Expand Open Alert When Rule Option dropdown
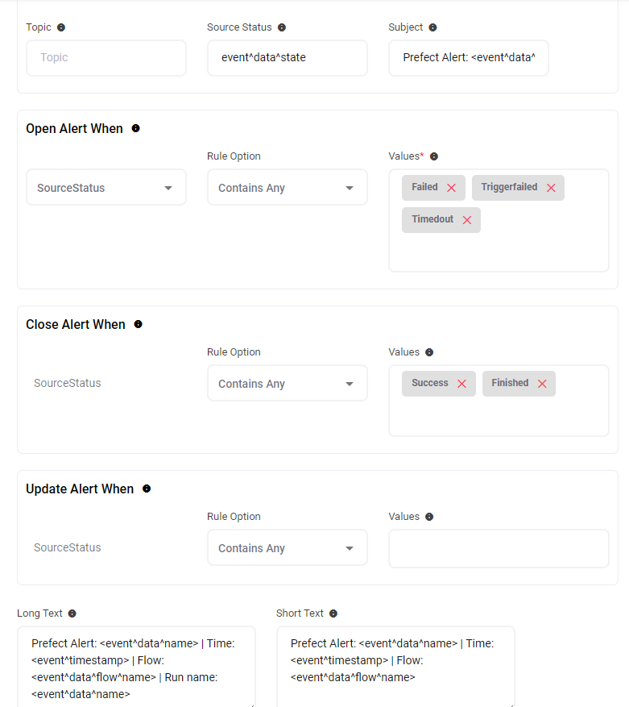 click(288, 188)
